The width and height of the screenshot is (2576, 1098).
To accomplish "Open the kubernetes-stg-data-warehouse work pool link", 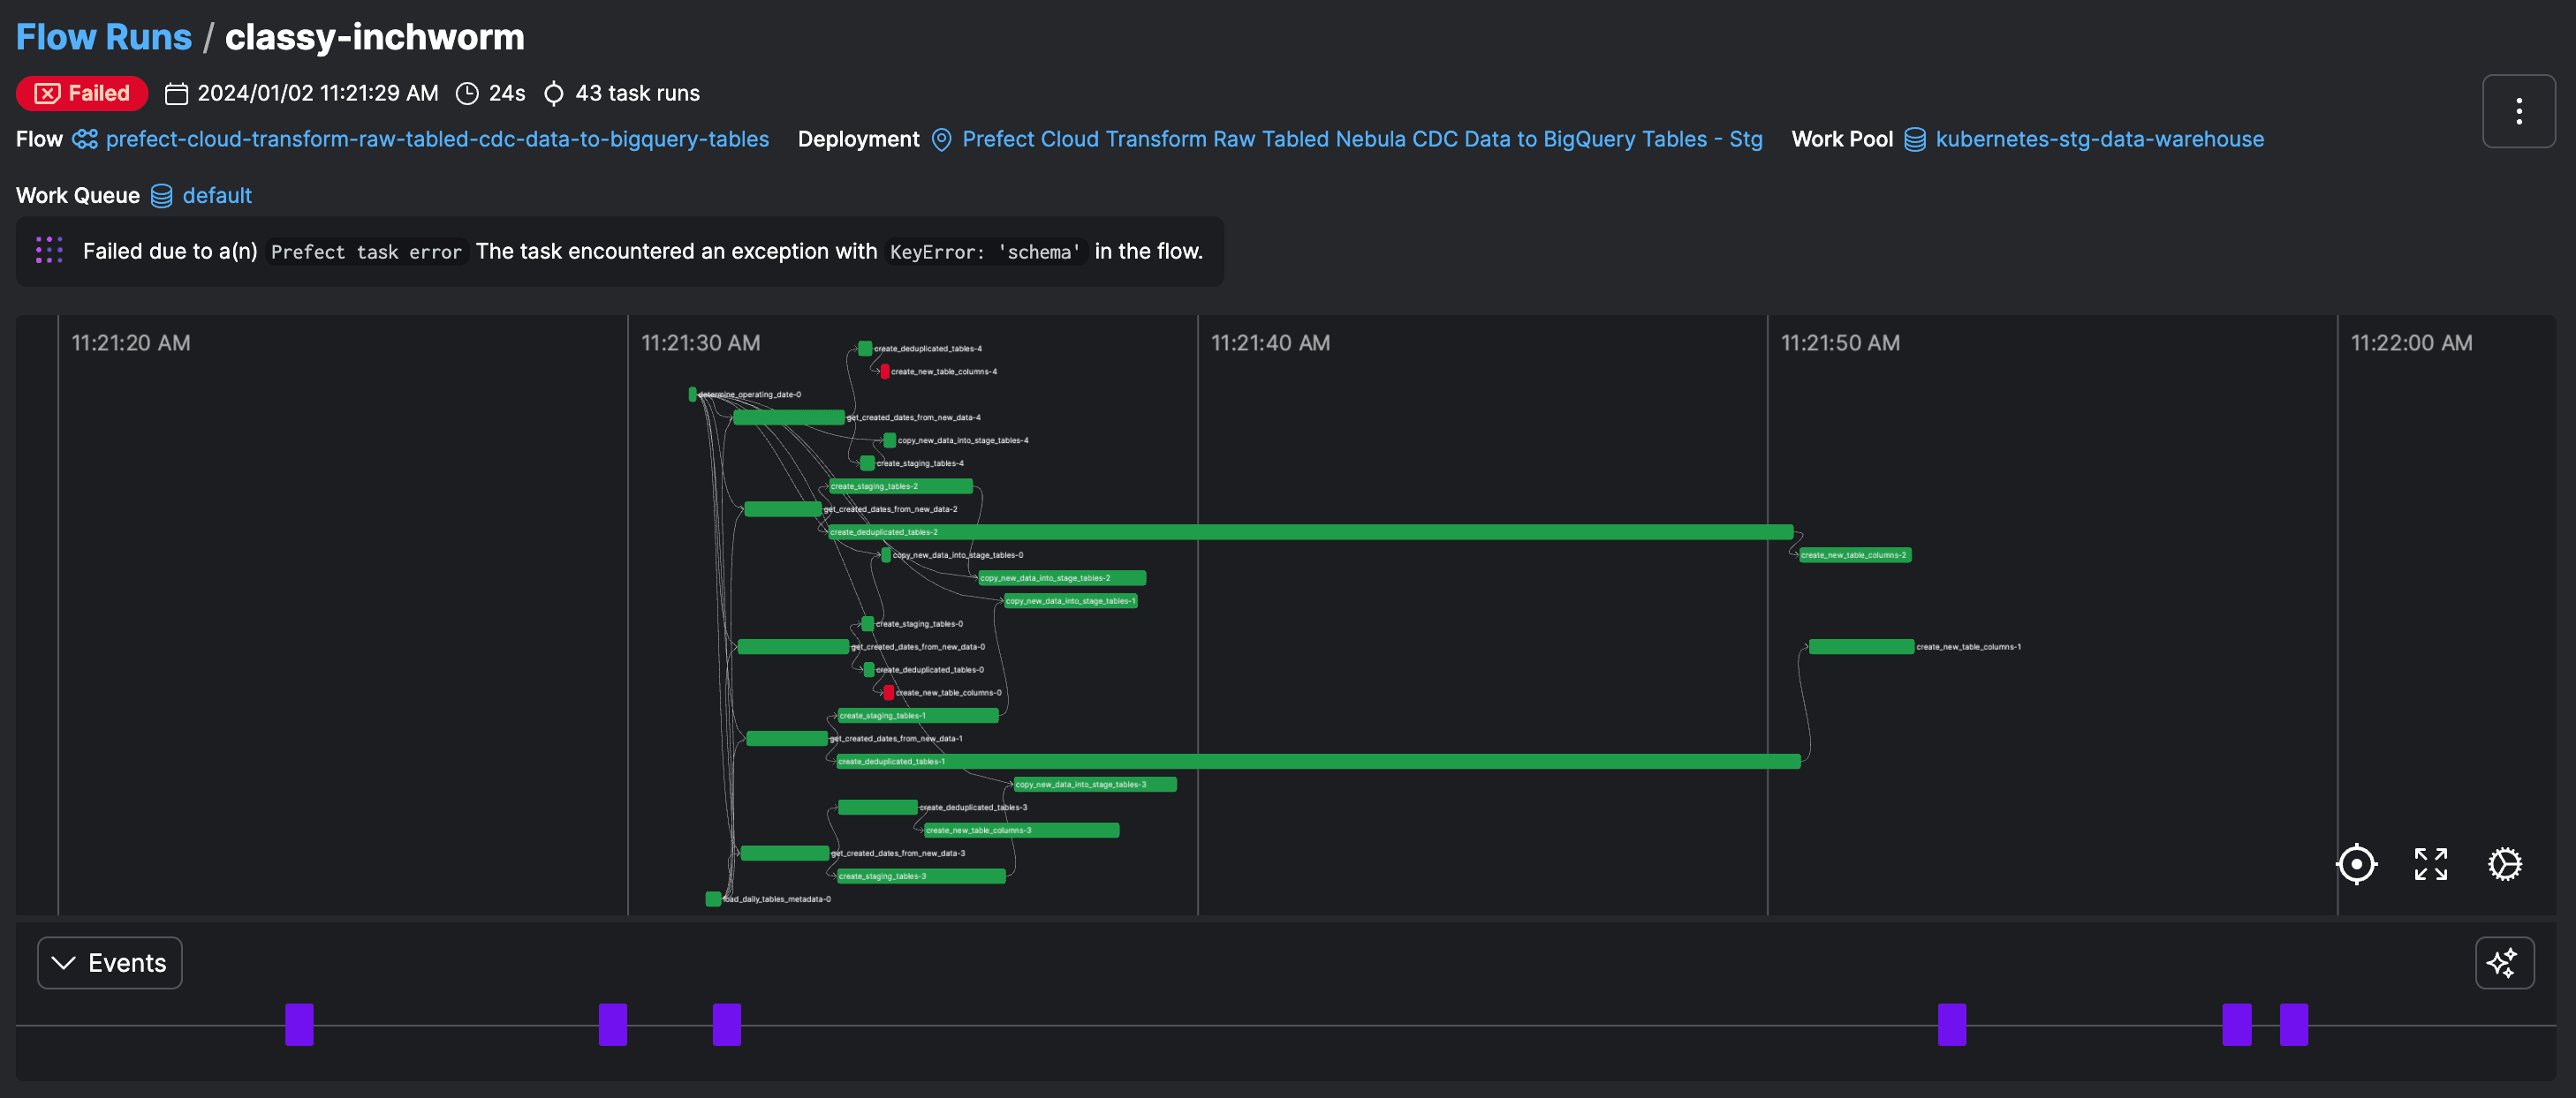I will pos(2098,139).
